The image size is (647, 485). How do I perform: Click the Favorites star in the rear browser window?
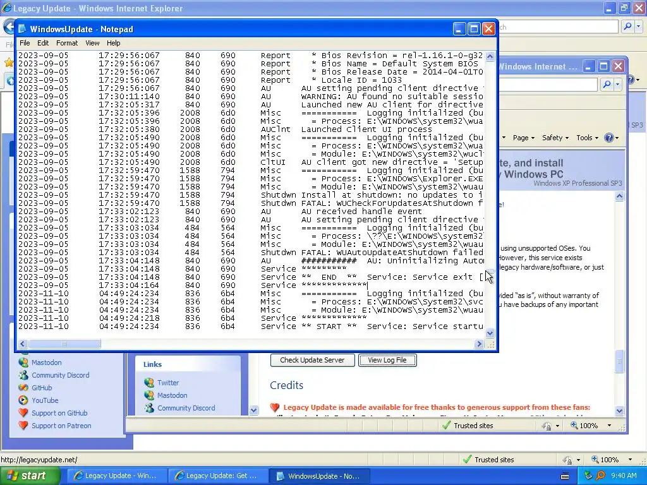pyautogui.click(x=9, y=63)
